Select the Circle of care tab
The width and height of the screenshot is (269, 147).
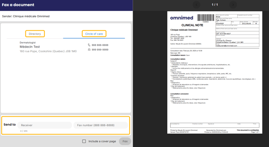coord(94,34)
